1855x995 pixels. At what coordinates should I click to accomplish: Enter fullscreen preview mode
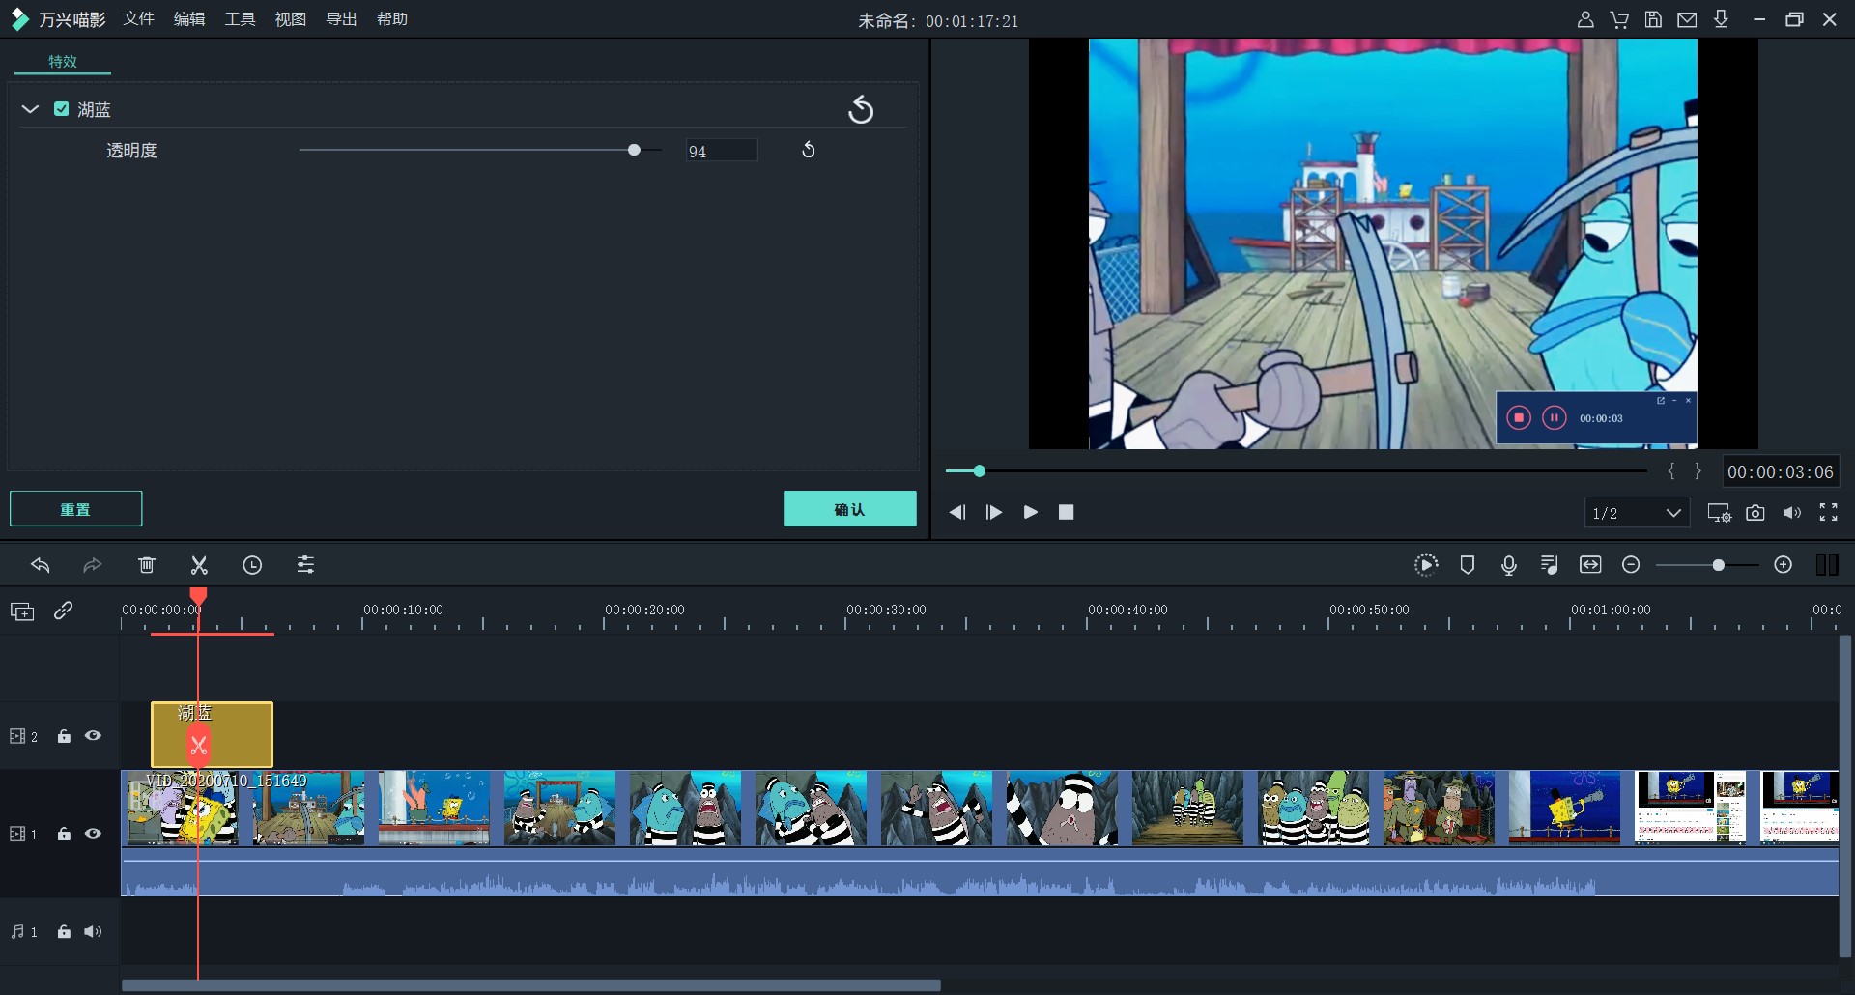1828,513
